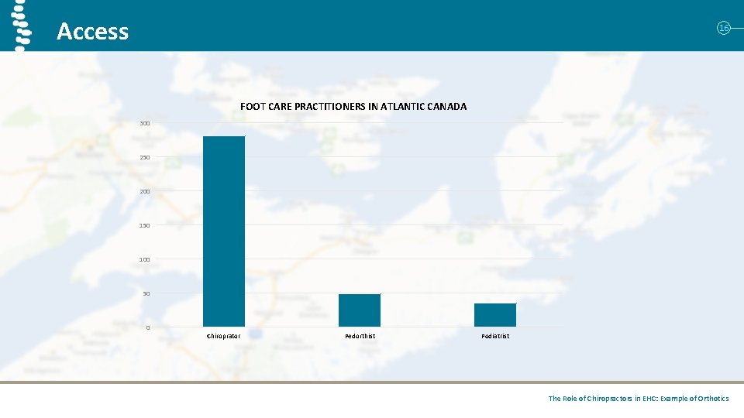The image size is (744, 418).
Task: Click the tan footer divider line
Action: 372,382
